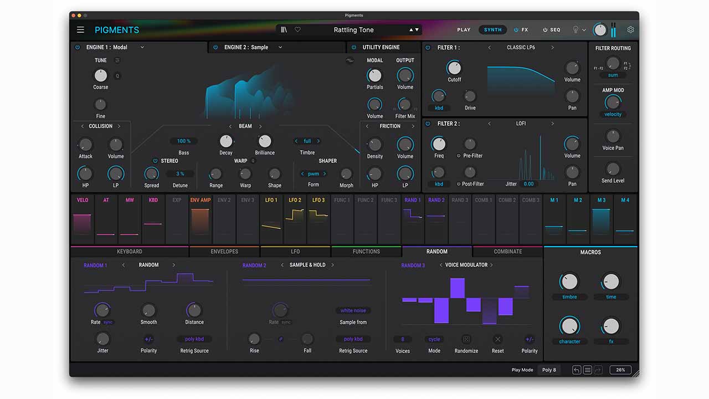Expand the Engine 2 Sample type dropdown

(280, 48)
